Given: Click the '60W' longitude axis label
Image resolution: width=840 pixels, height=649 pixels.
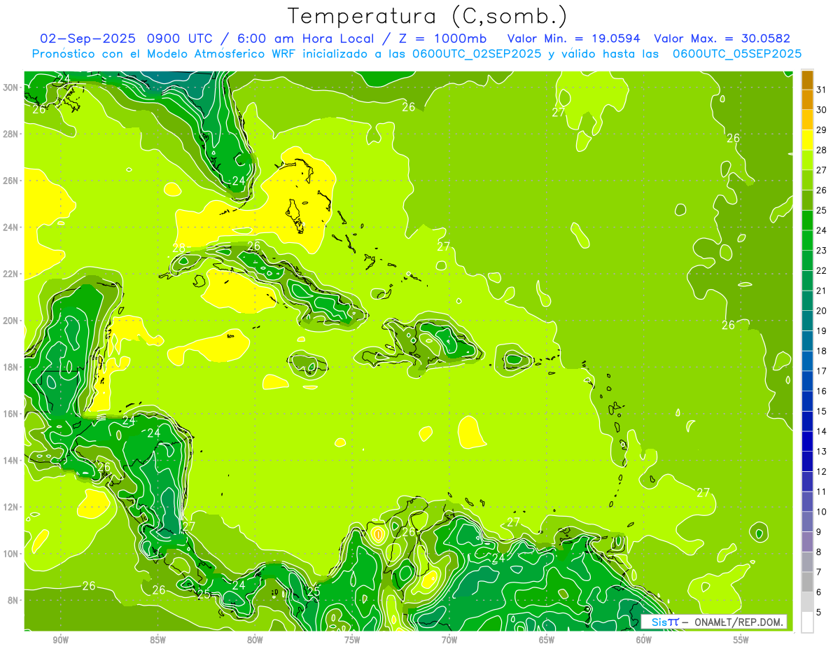Looking at the screenshot, I should tap(644, 640).
